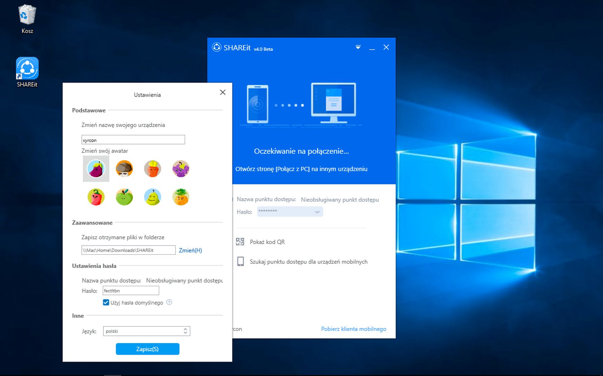603x376 pixels.
Task: Toggle 'Użyj hasła domyślnego' checkbox
Action: pyautogui.click(x=106, y=302)
